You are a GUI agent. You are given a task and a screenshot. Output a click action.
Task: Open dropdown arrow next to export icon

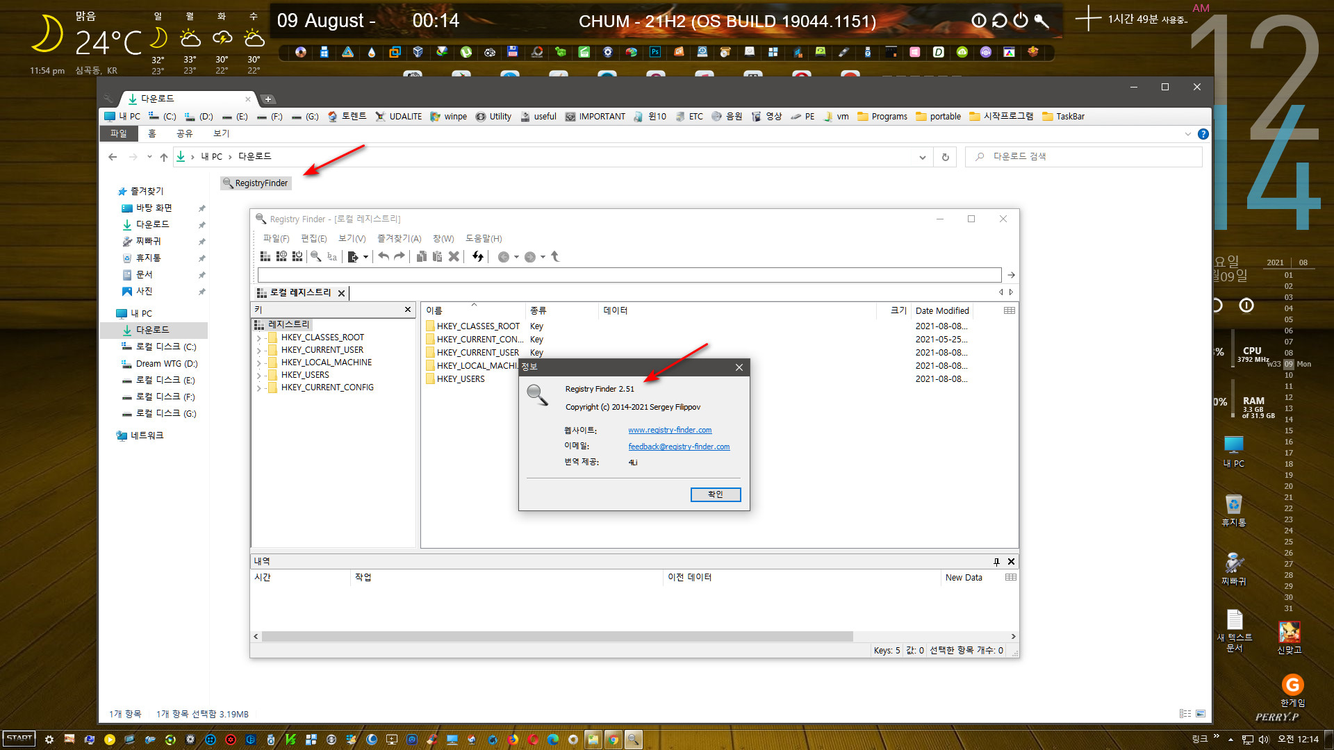pos(365,258)
